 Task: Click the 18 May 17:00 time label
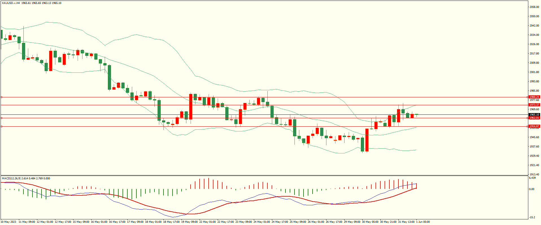[x=171, y=222]
